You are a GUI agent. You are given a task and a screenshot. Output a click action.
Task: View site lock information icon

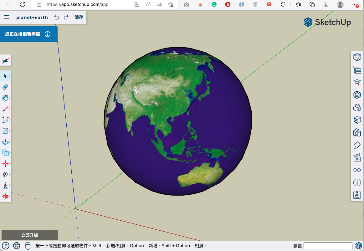pos(39,4)
